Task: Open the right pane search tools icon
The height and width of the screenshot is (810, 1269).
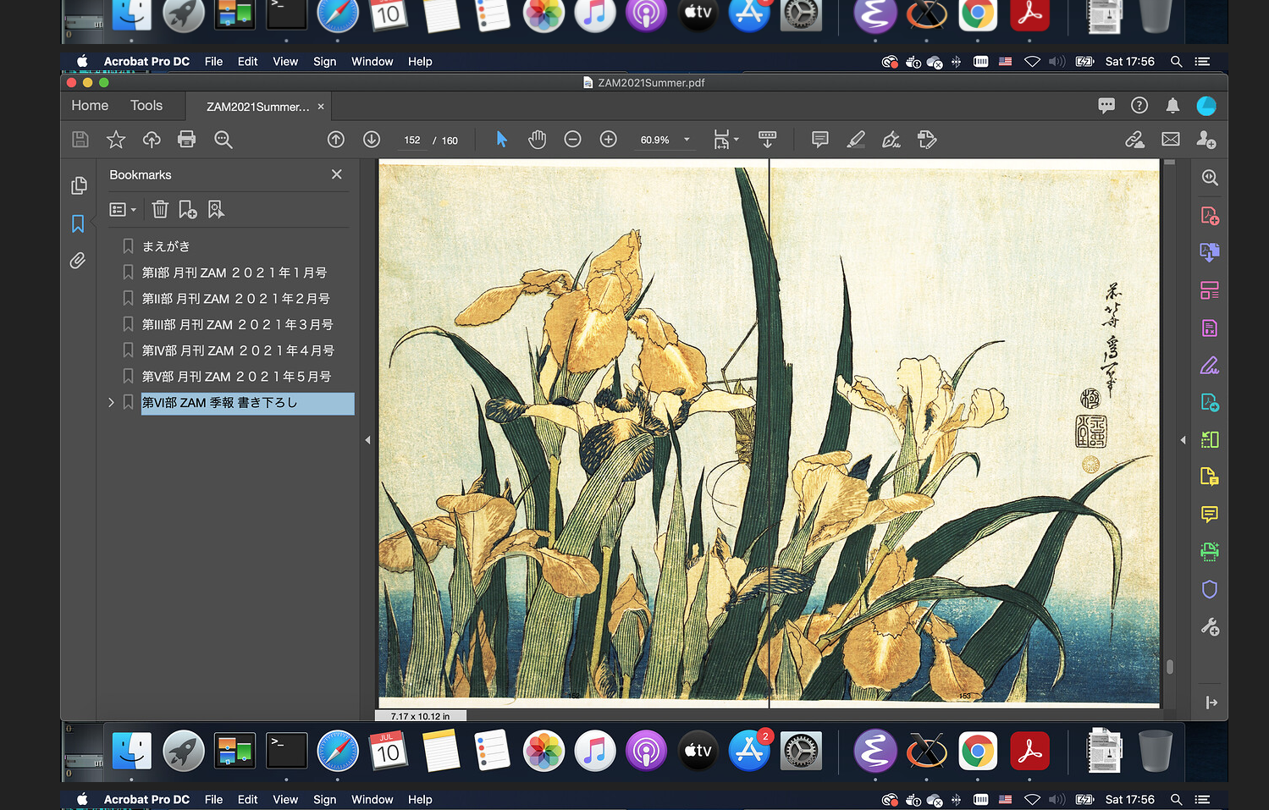Action: (x=1210, y=178)
